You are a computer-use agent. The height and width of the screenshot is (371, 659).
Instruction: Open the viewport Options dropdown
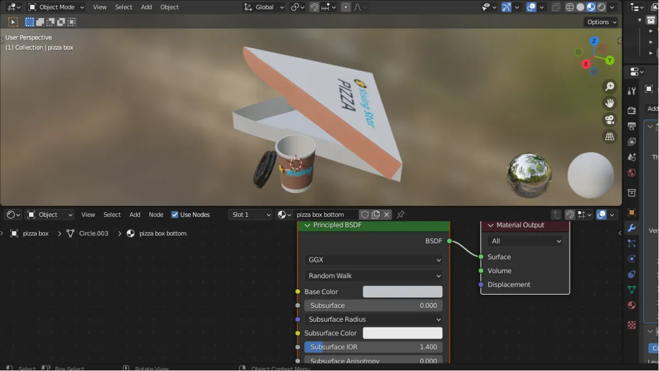601,22
